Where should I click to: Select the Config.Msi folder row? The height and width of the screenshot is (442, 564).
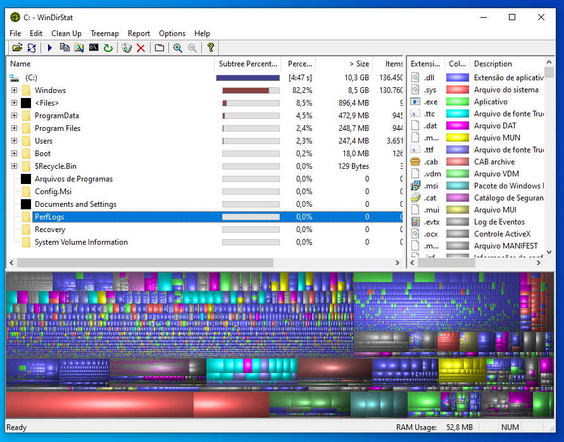coord(204,192)
